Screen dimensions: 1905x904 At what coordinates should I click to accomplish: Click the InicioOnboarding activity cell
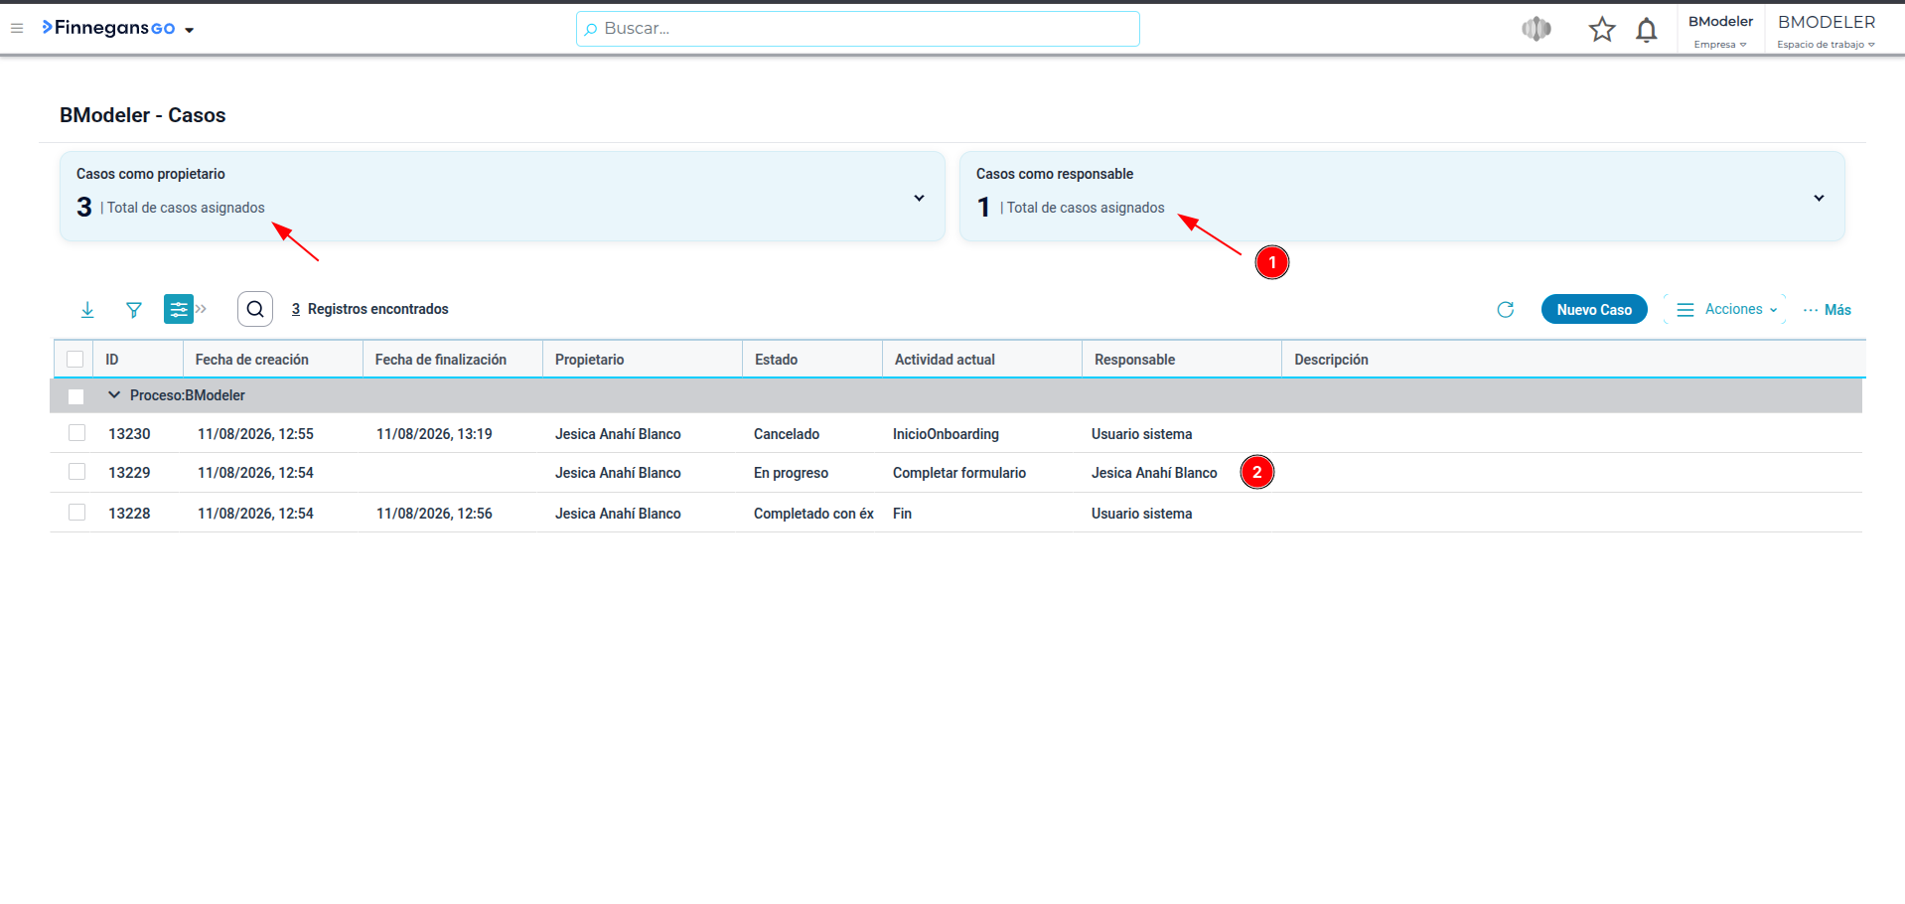946,434
